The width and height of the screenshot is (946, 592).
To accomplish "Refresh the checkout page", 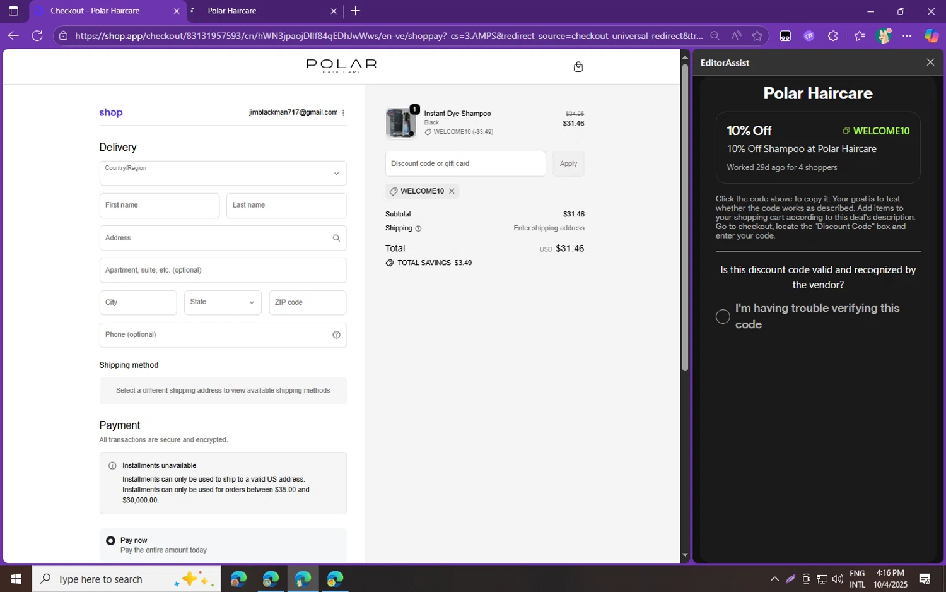I will (x=37, y=36).
